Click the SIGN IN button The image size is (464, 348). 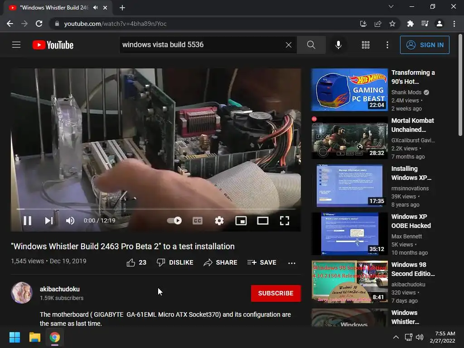[425, 45]
